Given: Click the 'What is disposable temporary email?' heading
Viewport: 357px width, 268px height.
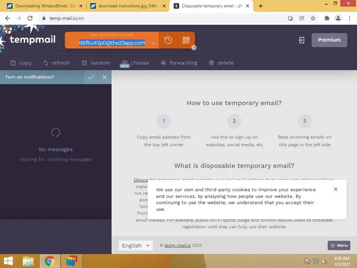Looking at the screenshot, I should (234, 166).
